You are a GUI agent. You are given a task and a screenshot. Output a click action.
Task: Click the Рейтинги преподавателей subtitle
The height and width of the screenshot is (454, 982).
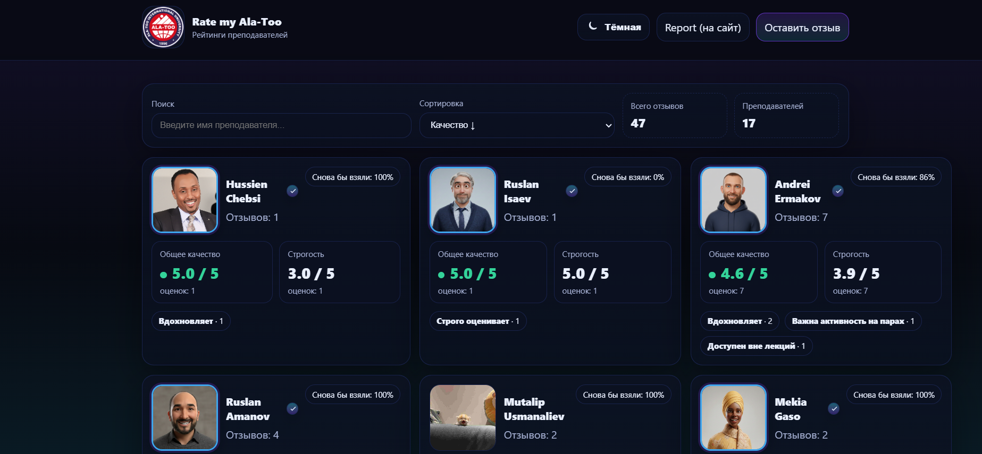point(240,35)
